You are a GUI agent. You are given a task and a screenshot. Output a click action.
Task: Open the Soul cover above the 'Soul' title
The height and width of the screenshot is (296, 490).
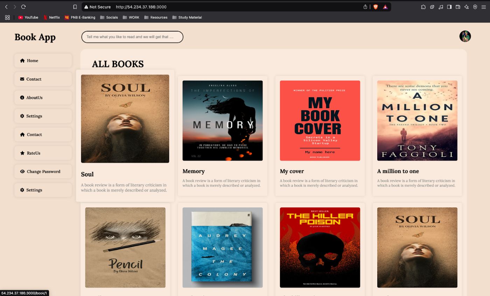(125, 119)
